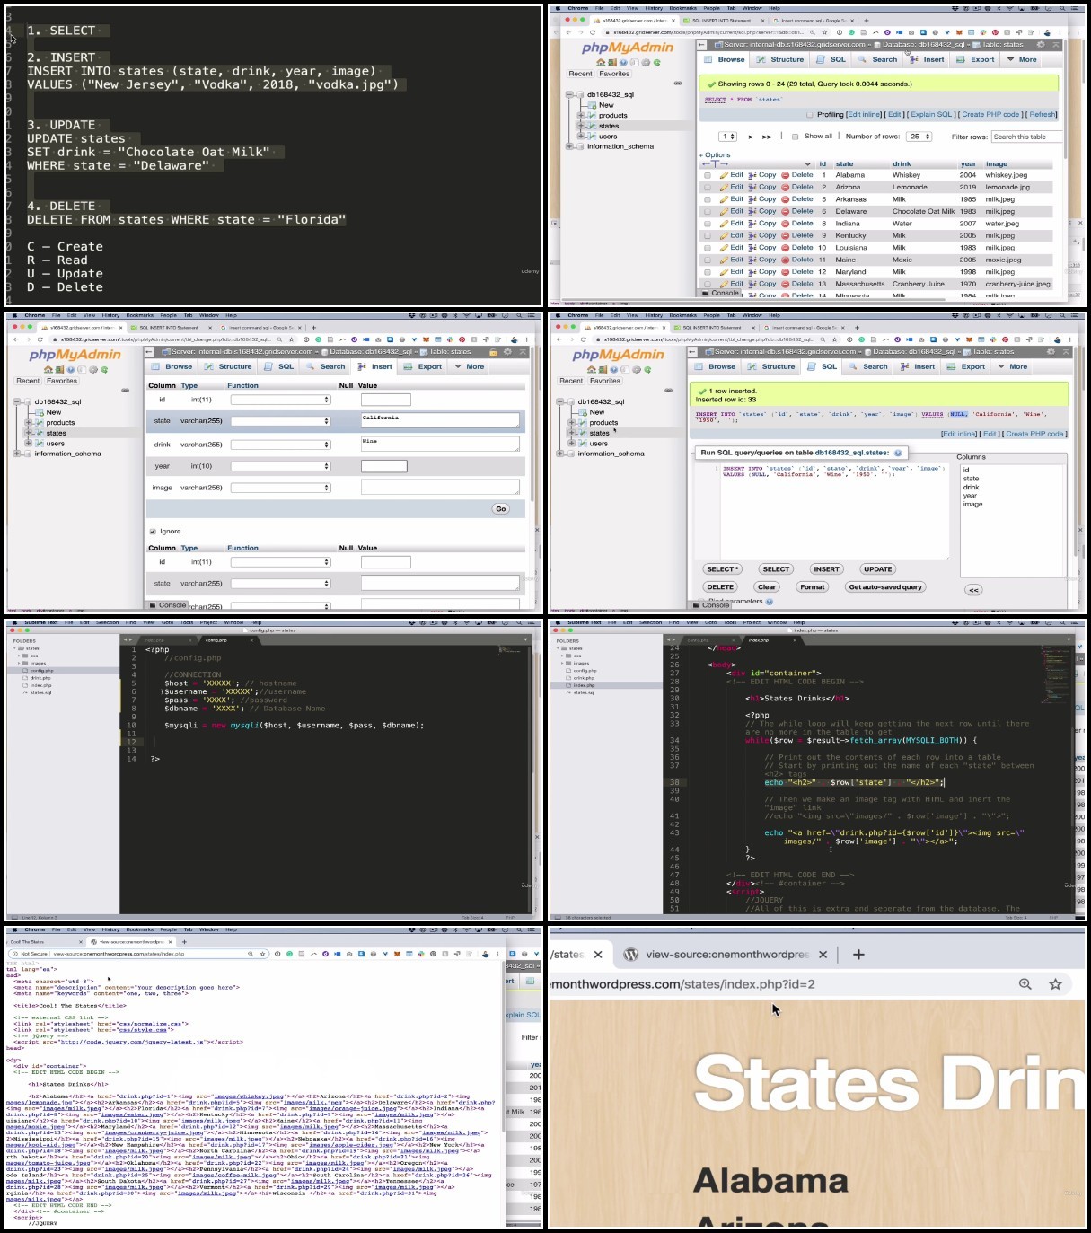
Task: Click Go button in Insert form
Action: 501,508
